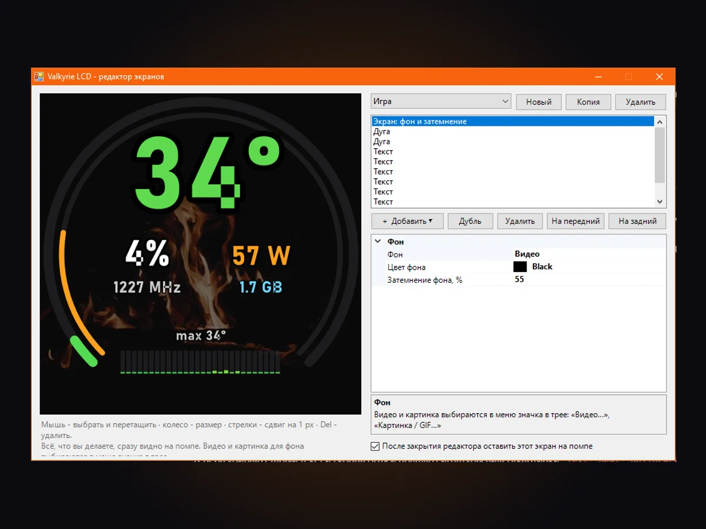Open the '+ Добавить' dropdown menu
The height and width of the screenshot is (529, 706).
tap(407, 221)
